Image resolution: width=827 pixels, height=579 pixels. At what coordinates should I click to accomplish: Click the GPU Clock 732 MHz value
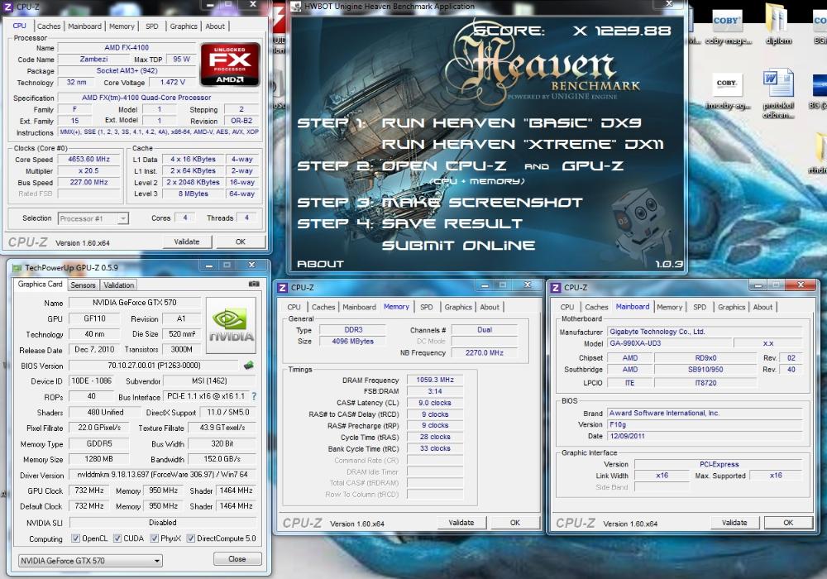click(x=89, y=490)
